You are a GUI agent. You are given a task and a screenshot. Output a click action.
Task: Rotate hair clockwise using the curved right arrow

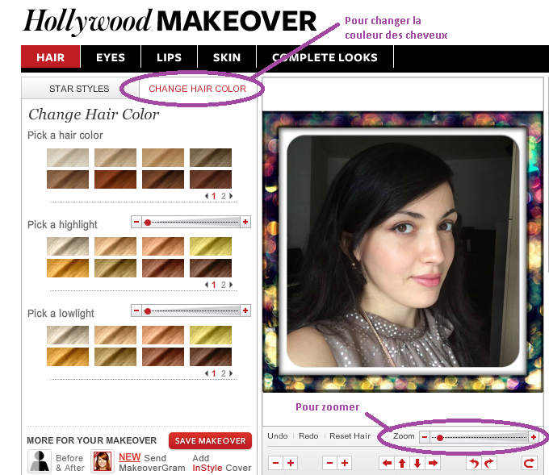(x=489, y=463)
